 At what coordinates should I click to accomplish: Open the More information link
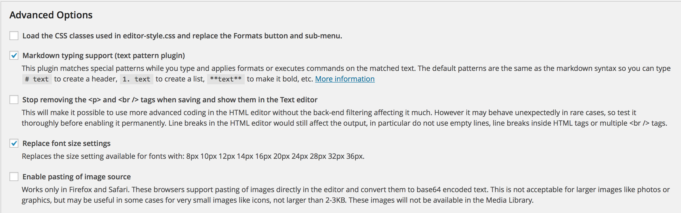point(345,79)
